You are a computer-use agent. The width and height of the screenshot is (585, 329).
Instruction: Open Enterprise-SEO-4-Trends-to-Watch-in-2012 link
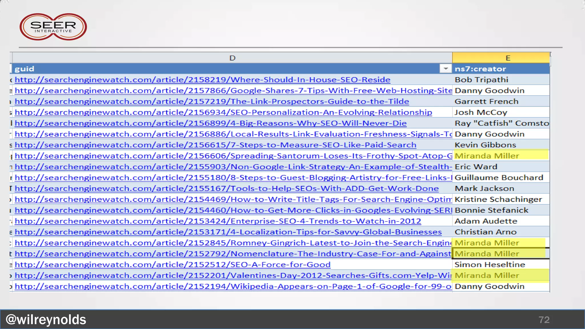click(x=218, y=221)
